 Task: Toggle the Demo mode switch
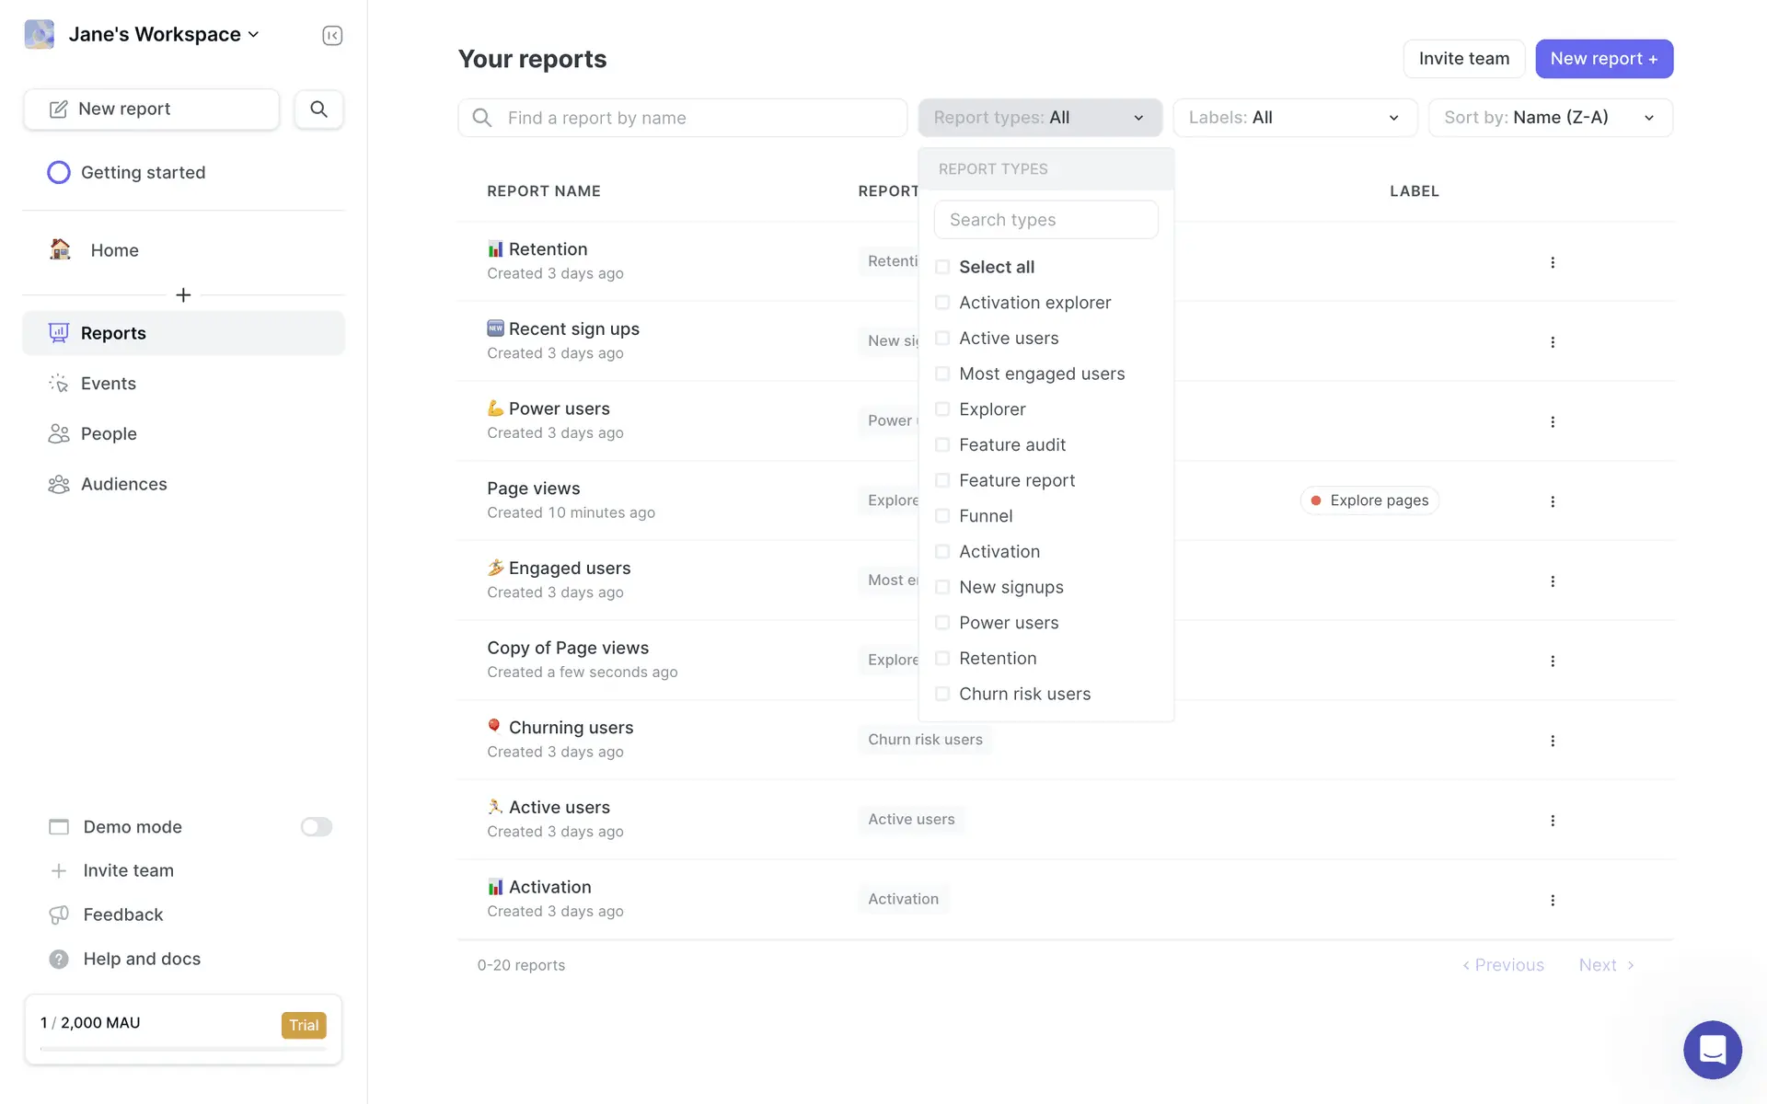[x=316, y=827]
